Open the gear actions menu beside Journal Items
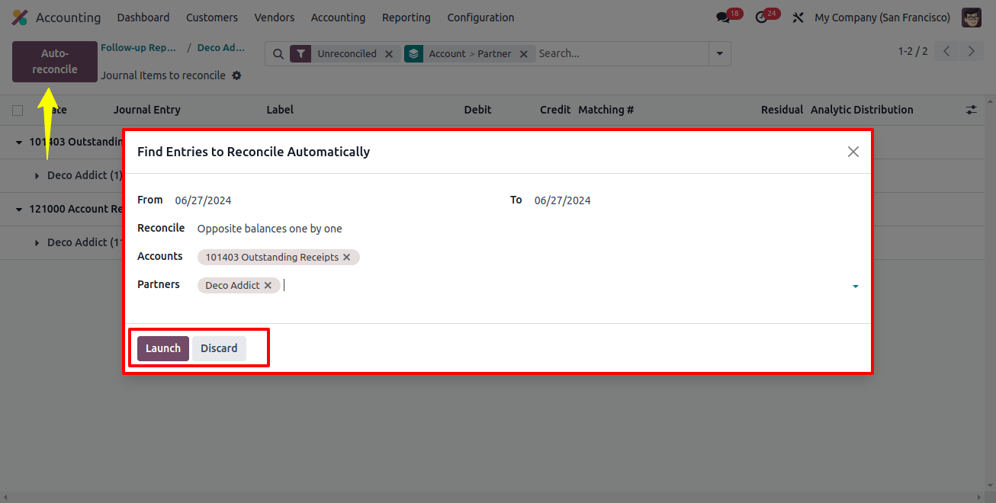This screenshot has width=996, height=503. 236,75
